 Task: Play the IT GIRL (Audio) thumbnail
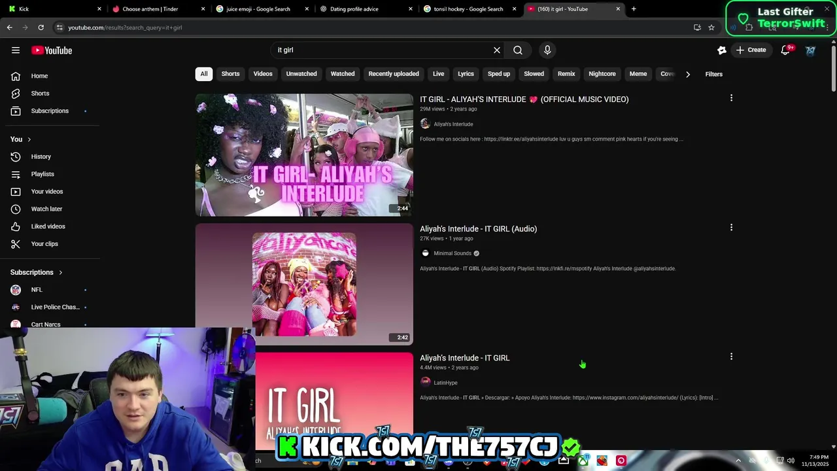coord(304,284)
